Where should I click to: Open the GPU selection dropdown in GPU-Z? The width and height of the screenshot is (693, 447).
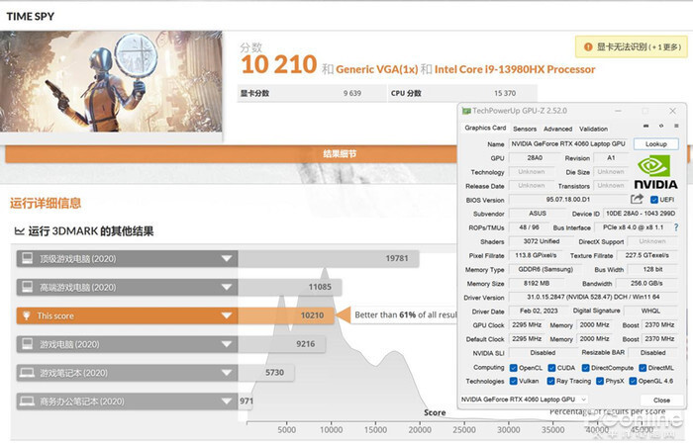click(x=524, y=400)
